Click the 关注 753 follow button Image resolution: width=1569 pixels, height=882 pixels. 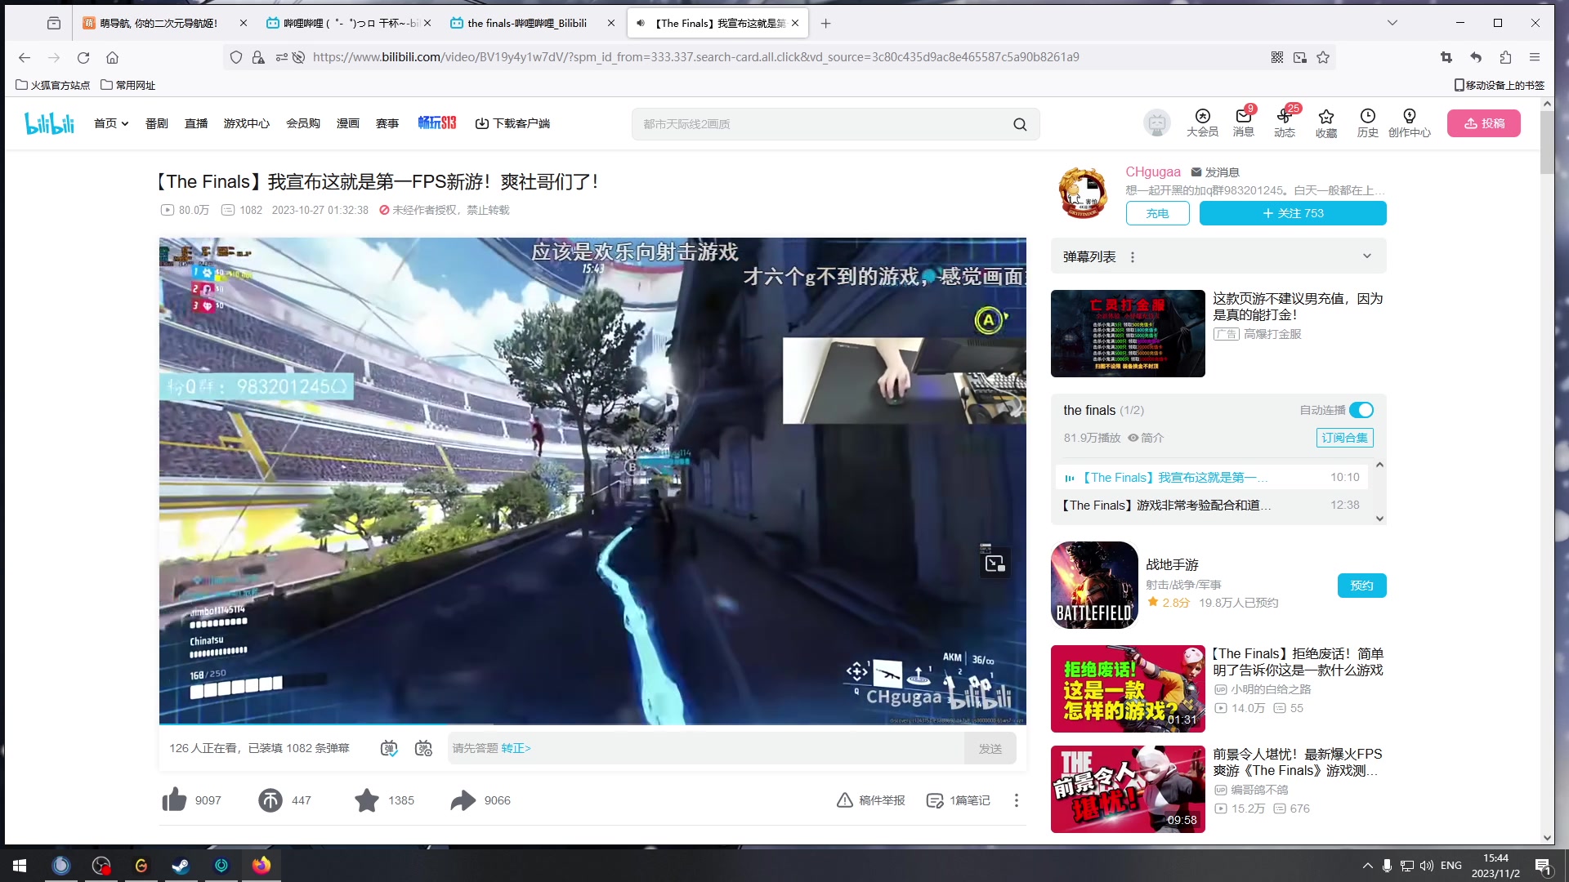[1293, 213]
